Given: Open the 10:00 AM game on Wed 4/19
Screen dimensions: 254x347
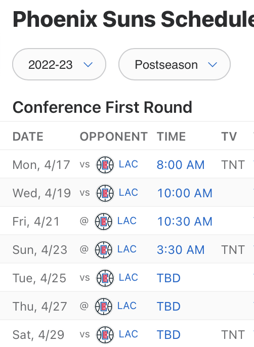Looking at the screenshot, I should (185, 193).
